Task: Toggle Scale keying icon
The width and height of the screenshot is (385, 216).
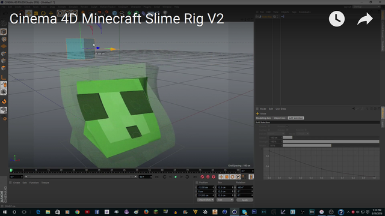Action: (x=227, y=177)
